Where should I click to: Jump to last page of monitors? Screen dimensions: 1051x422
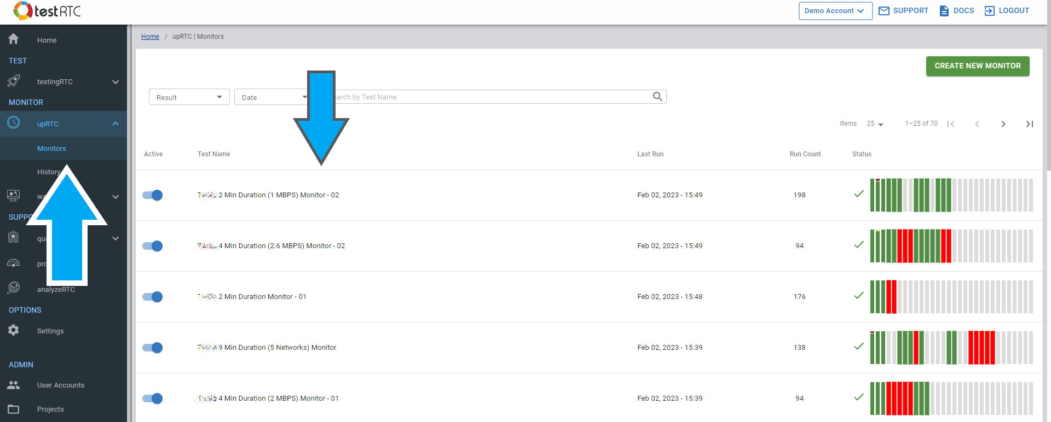pyautogui.click(x=1029, y=124)
